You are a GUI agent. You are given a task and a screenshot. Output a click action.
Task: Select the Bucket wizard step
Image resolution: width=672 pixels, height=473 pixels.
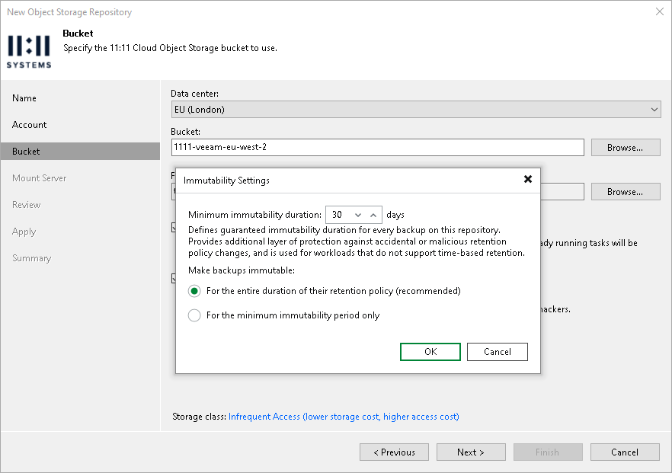(80, 152)
